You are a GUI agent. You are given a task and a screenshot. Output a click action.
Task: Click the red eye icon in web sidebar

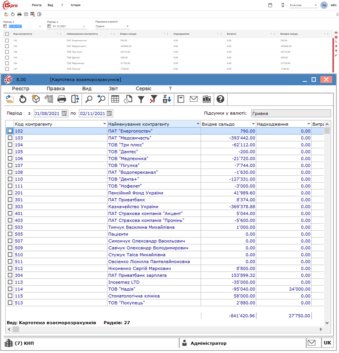point(336,33)
